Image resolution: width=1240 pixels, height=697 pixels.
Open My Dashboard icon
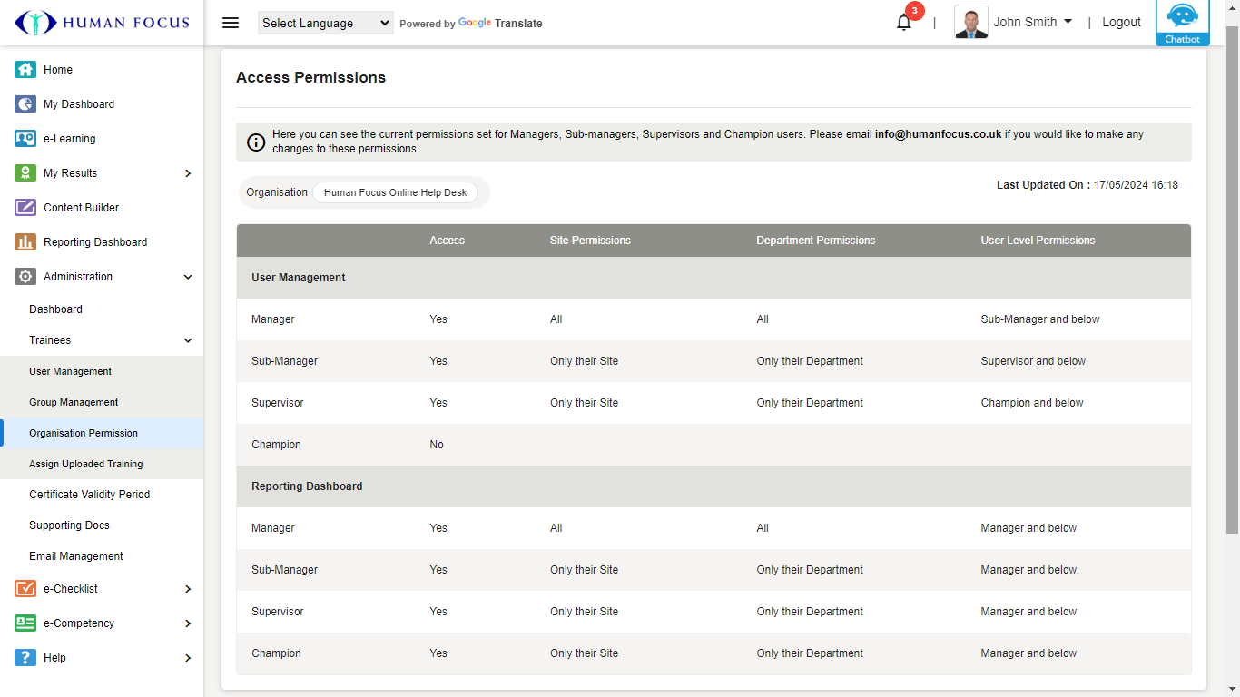[25, 104]
